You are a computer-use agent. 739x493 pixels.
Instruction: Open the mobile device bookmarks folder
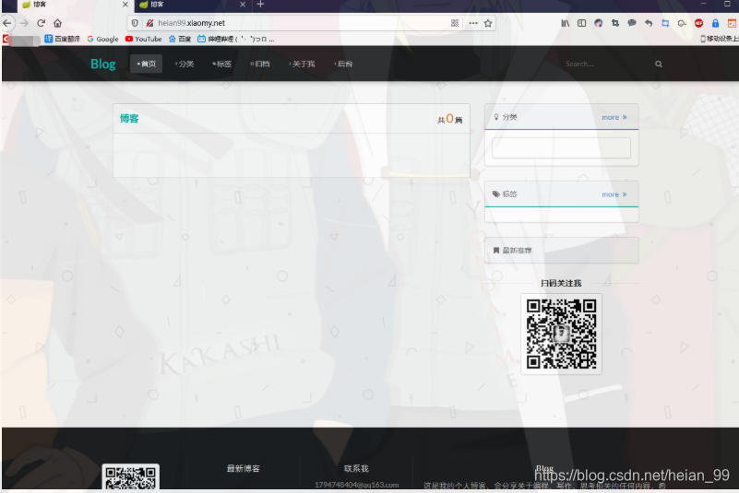click(x=720, y=39)
